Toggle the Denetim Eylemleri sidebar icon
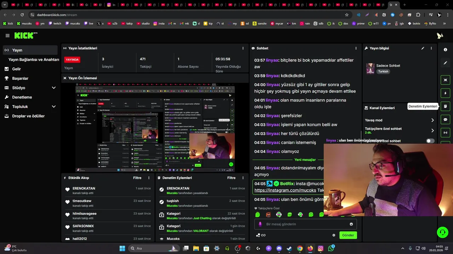Viewport: 453px width, 254px height. (x=445, y=106)
